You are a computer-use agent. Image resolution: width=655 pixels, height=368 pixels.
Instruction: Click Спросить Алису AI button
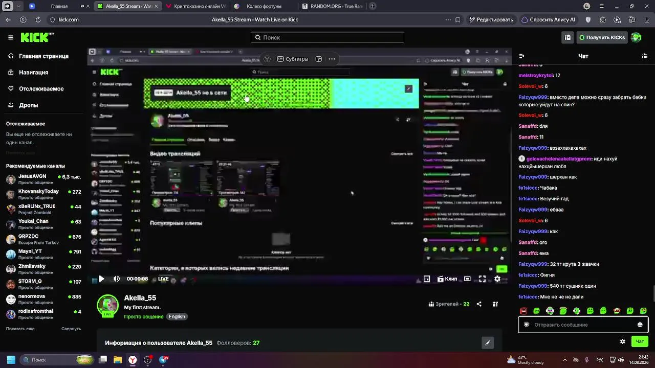click(x=548, y=20)
